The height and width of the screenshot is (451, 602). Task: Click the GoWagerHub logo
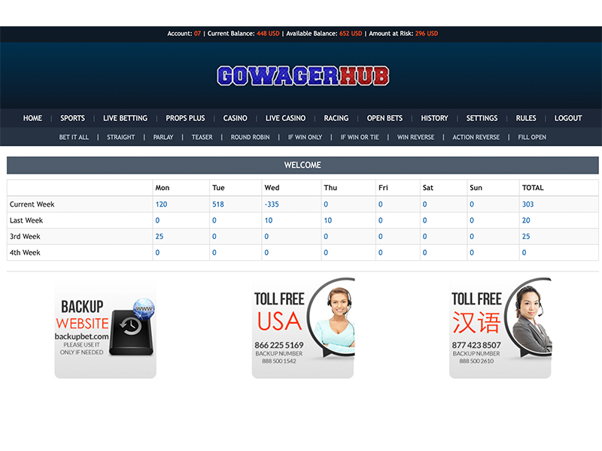point(303,76)
